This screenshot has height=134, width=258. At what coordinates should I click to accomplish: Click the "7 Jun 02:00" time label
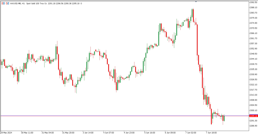(x=191, y=132)
